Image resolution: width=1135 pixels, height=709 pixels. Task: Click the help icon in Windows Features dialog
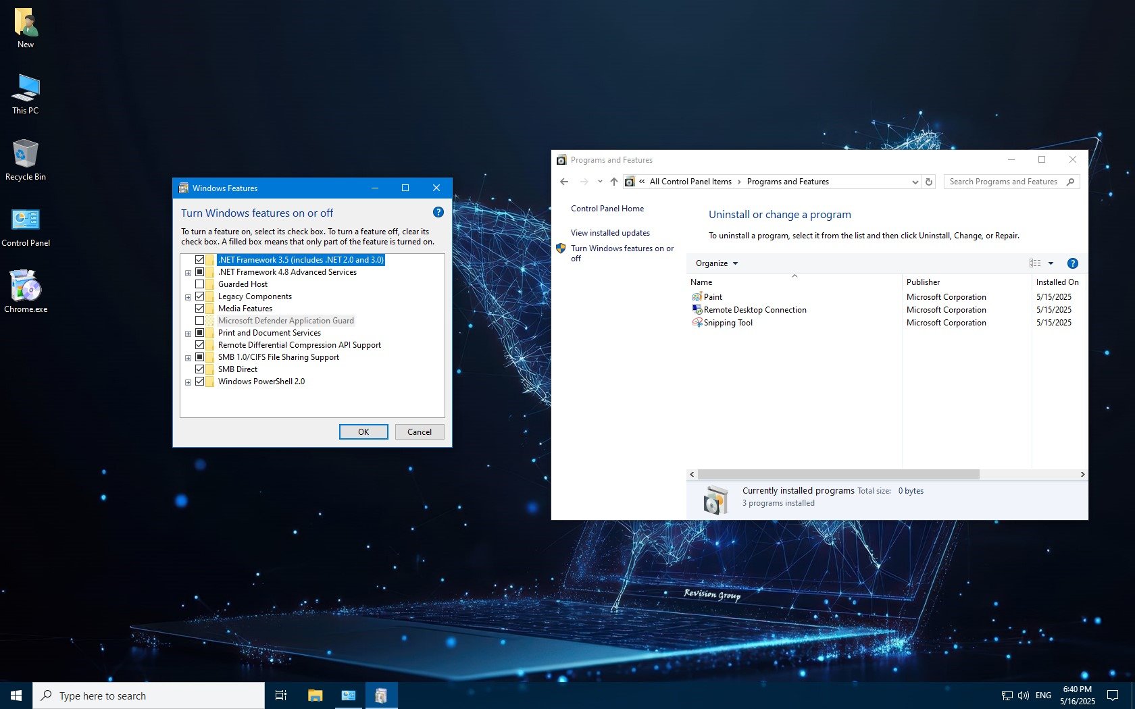[438, 212]
